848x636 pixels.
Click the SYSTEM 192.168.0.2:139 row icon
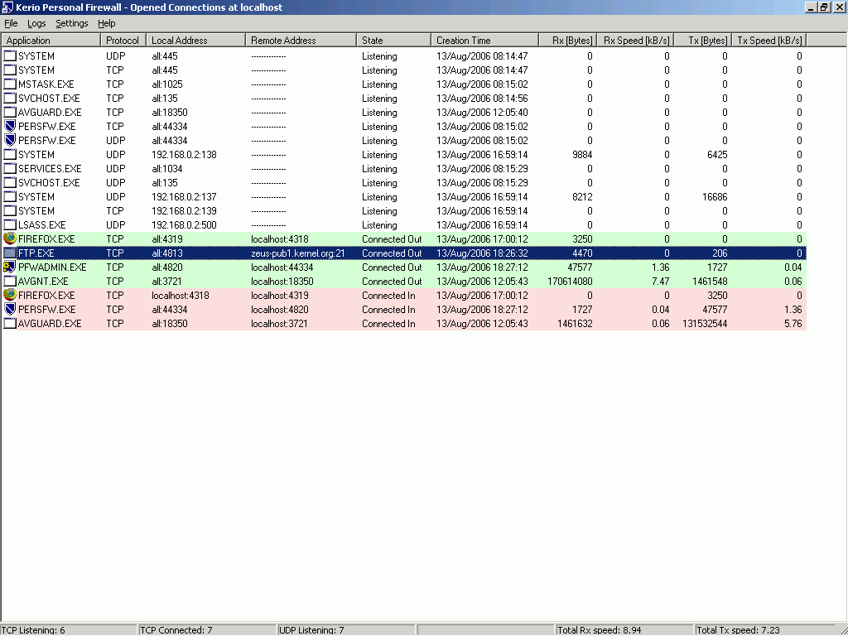(x=10, y=210)
